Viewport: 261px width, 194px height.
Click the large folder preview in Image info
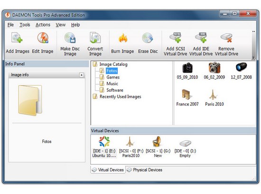pos(30,100)
